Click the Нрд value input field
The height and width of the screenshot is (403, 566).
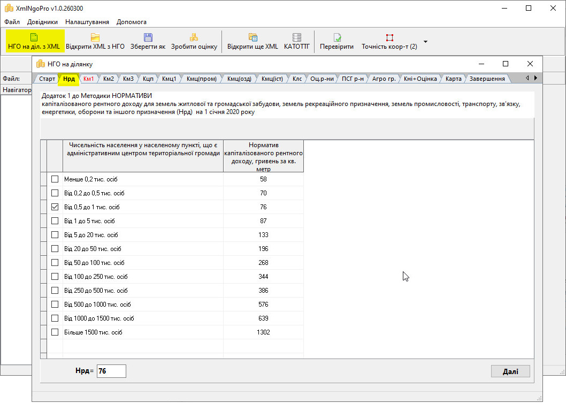[111, 371]
